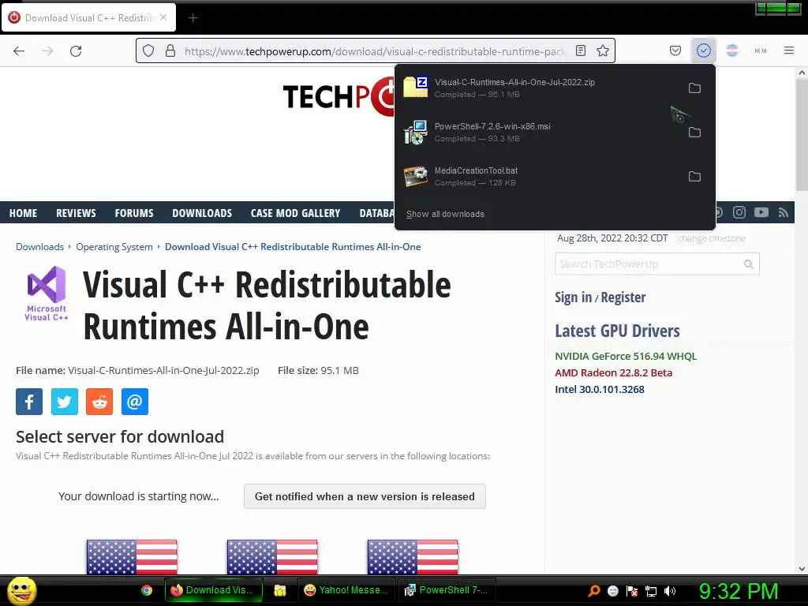Click the network tray icon
808x606 pixels.
[x=651, y=591]
